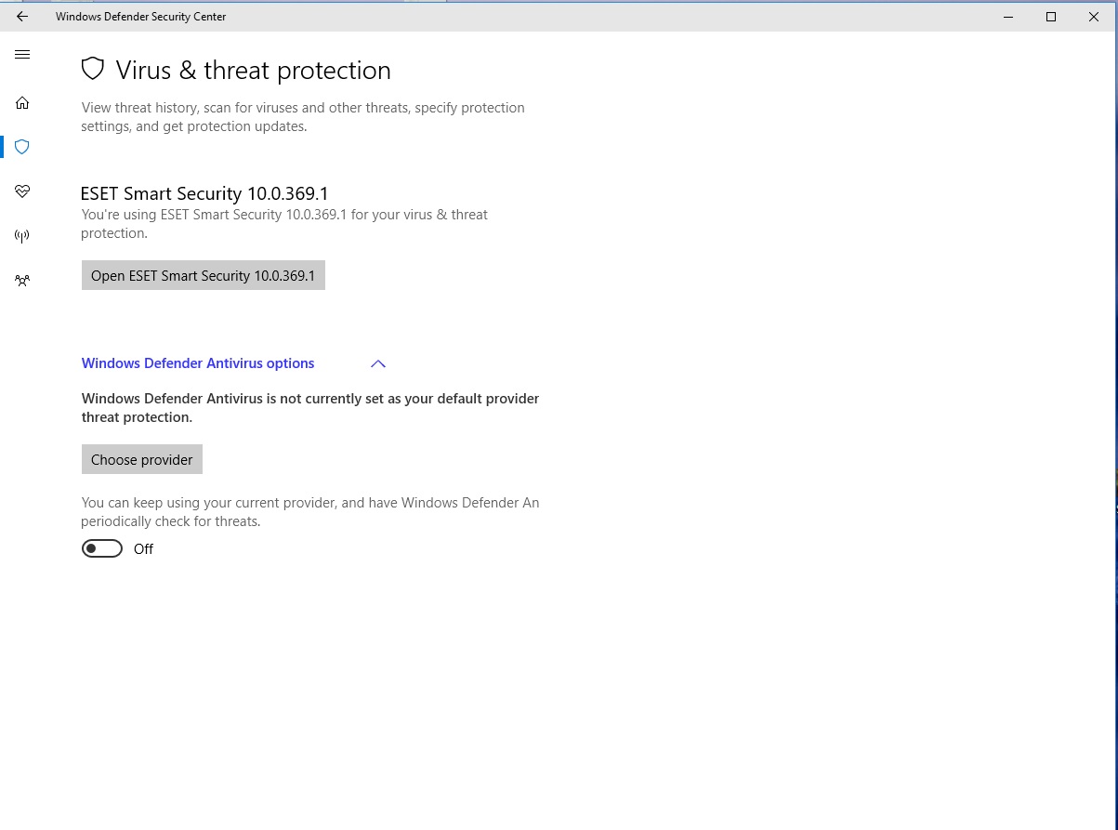Click the Choose provider button

click(142, 460)
